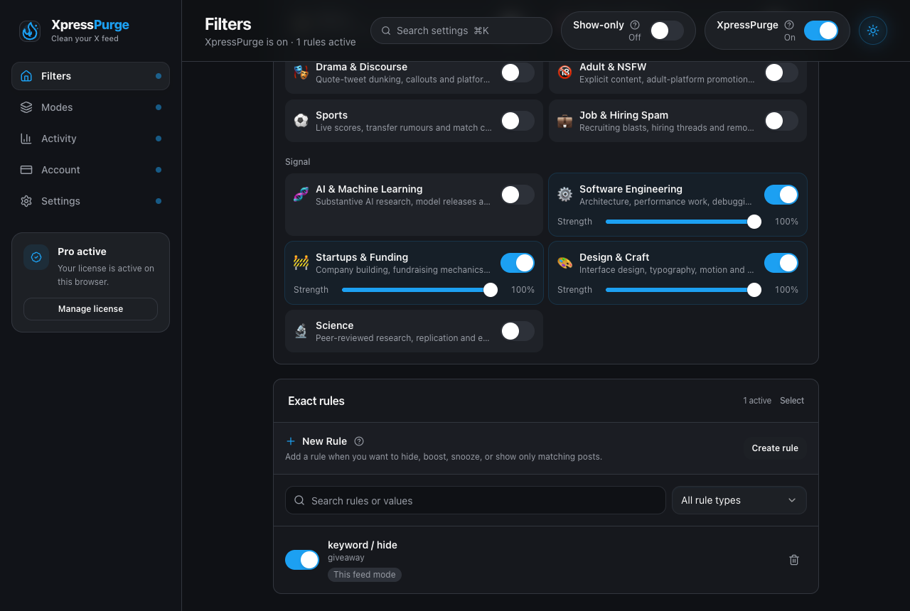The height and width of the screenshot is (611, 910).
Task: Click the Science microscope icon
Action: click(301, 331)
